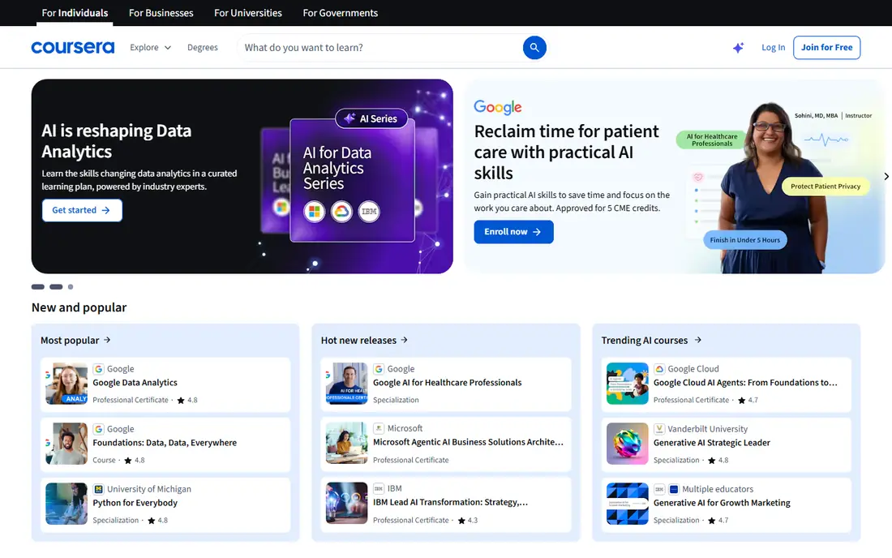
Task: Click 'Microsoft Agentic AI Business Solutions Archite...' title
Action: [468, 442]
